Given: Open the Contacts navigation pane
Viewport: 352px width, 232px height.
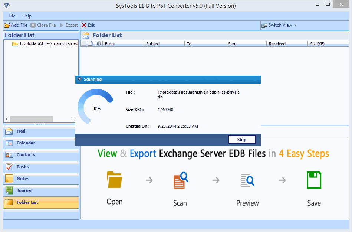Looking at the screenshot, I should [x=41, y=155].
